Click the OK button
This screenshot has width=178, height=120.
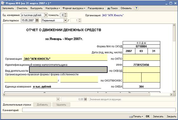tap(147, 116)
